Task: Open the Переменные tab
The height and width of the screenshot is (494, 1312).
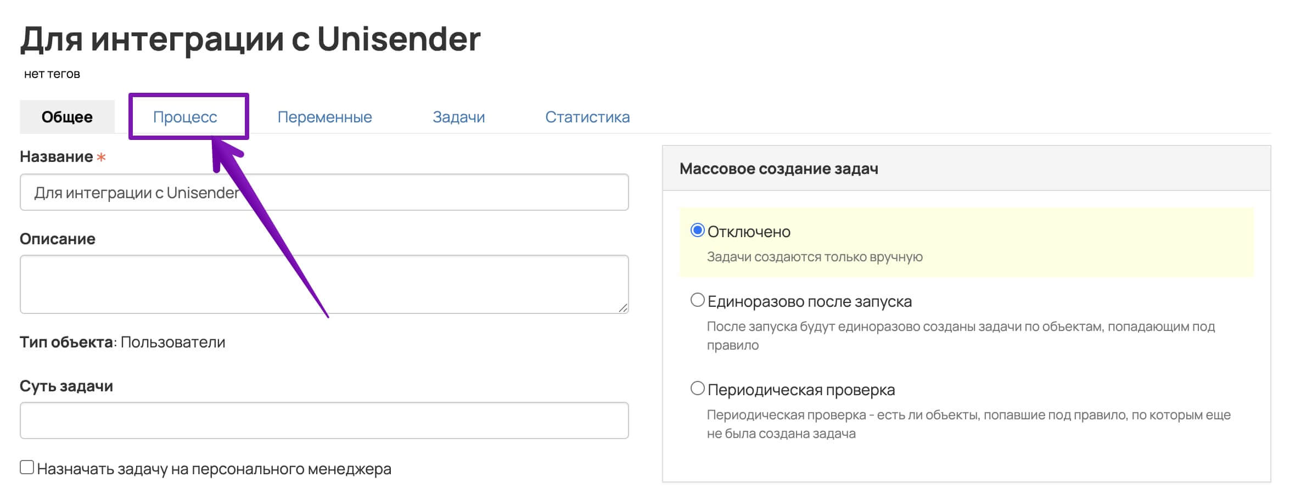Action: [x=324, y=117]
